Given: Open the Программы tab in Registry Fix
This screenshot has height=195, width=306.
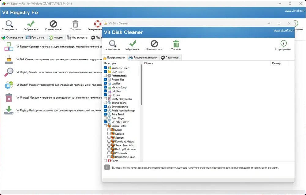Looking at the screenshot, I should tap(36, 37).
